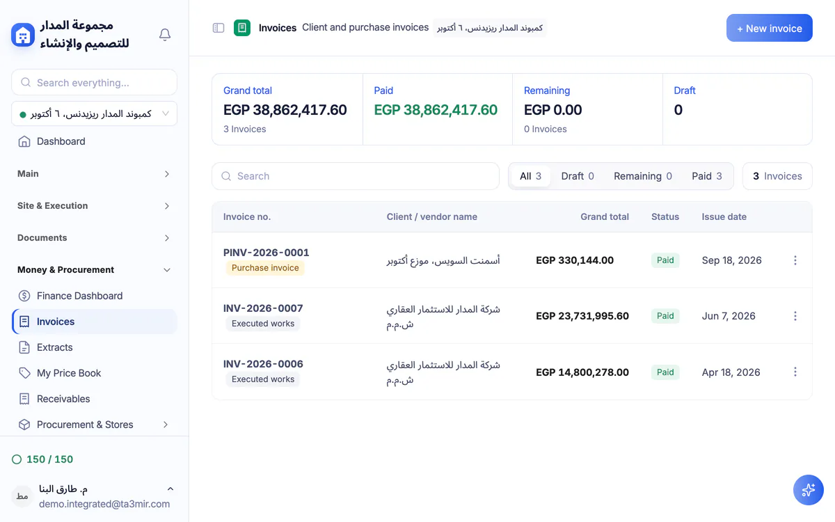The width and height of the screenshot is (835, 522).
Task: Open actions menu for INV-2026-0006
Action: (x=795, y=372)
